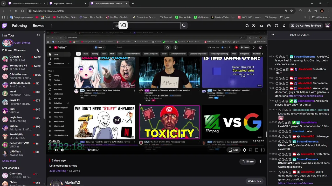Open the Twitch drops and rewards icon

(247, 26)
